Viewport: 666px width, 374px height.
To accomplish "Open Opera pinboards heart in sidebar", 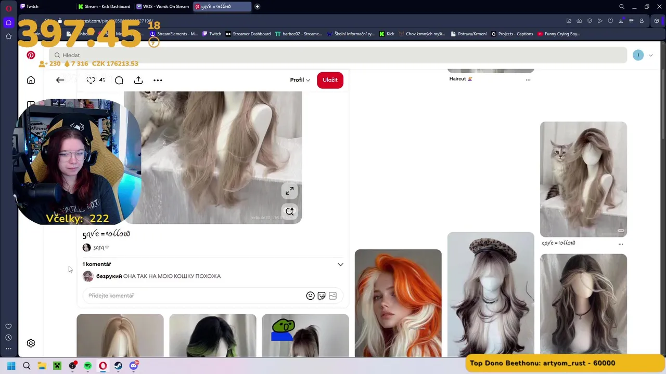I will (8, 326).
